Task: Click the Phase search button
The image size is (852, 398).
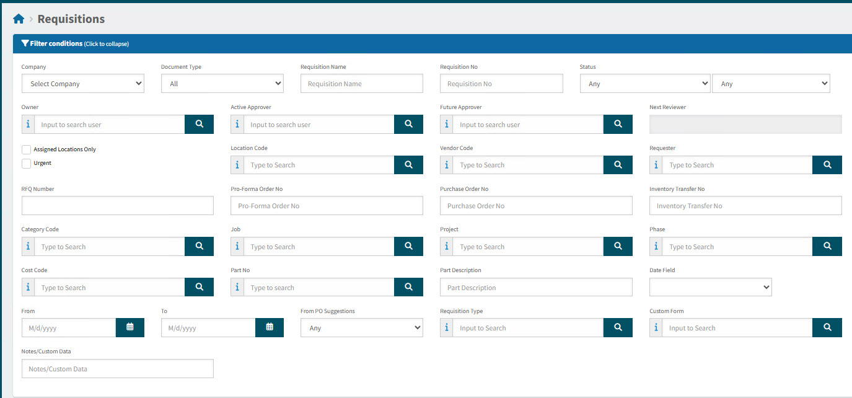Action: pos(827,246)
